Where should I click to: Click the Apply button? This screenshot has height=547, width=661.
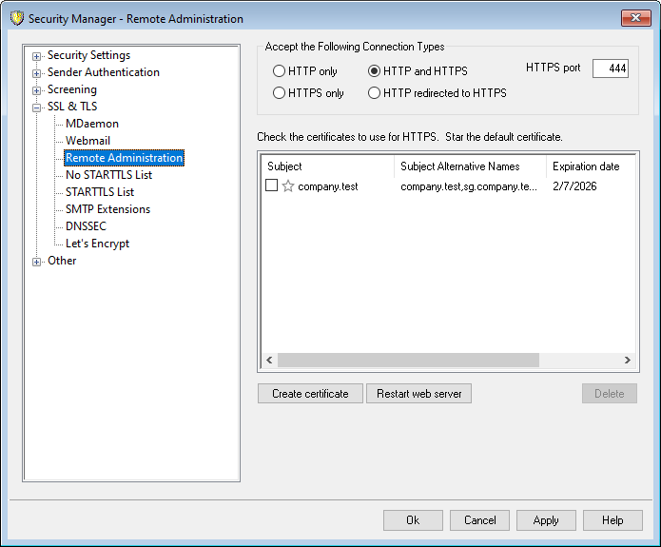(546, 520)
